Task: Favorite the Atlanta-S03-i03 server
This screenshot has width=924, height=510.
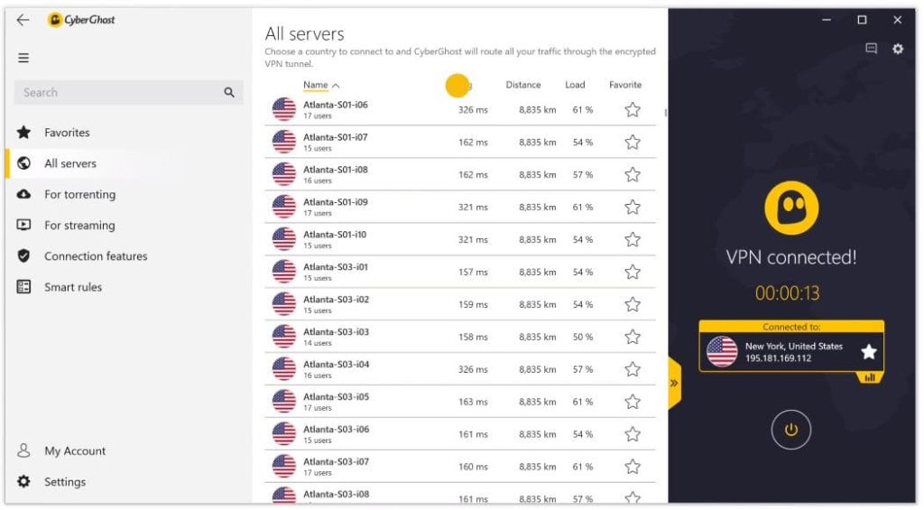Action: click(x=633, y=337)
